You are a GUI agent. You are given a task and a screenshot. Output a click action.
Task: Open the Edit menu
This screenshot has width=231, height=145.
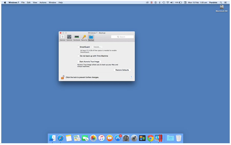coord(29,3)
